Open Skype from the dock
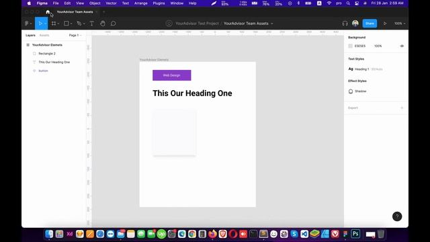The image size is (430, 242). pos(294,234)
